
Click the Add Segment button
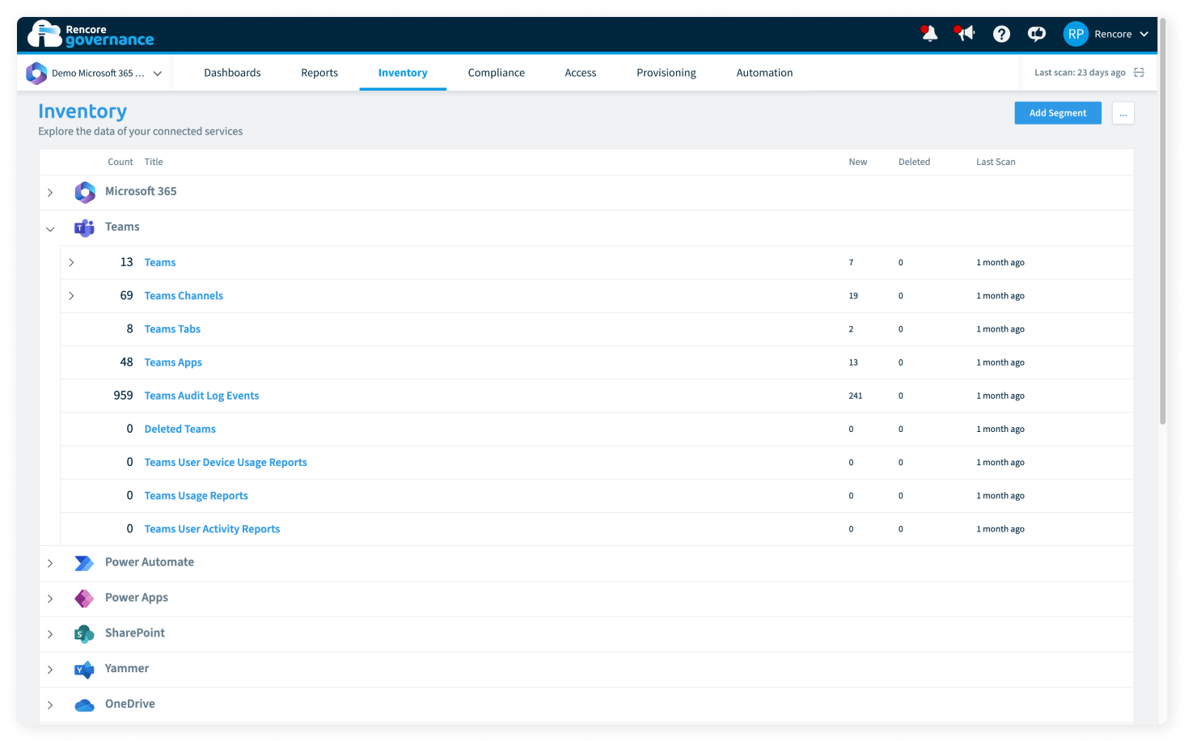pyautogui.click(x=1058, y=113)
